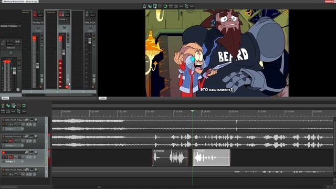Toggle record arm on Monkey Wrench mixer strip
336x189 pixels.
(35, 14)
